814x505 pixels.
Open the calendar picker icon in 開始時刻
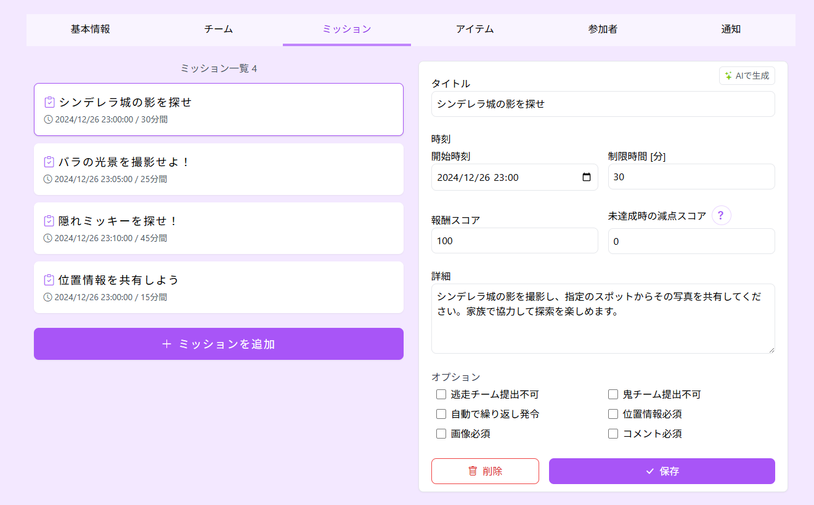click(586, 177)
